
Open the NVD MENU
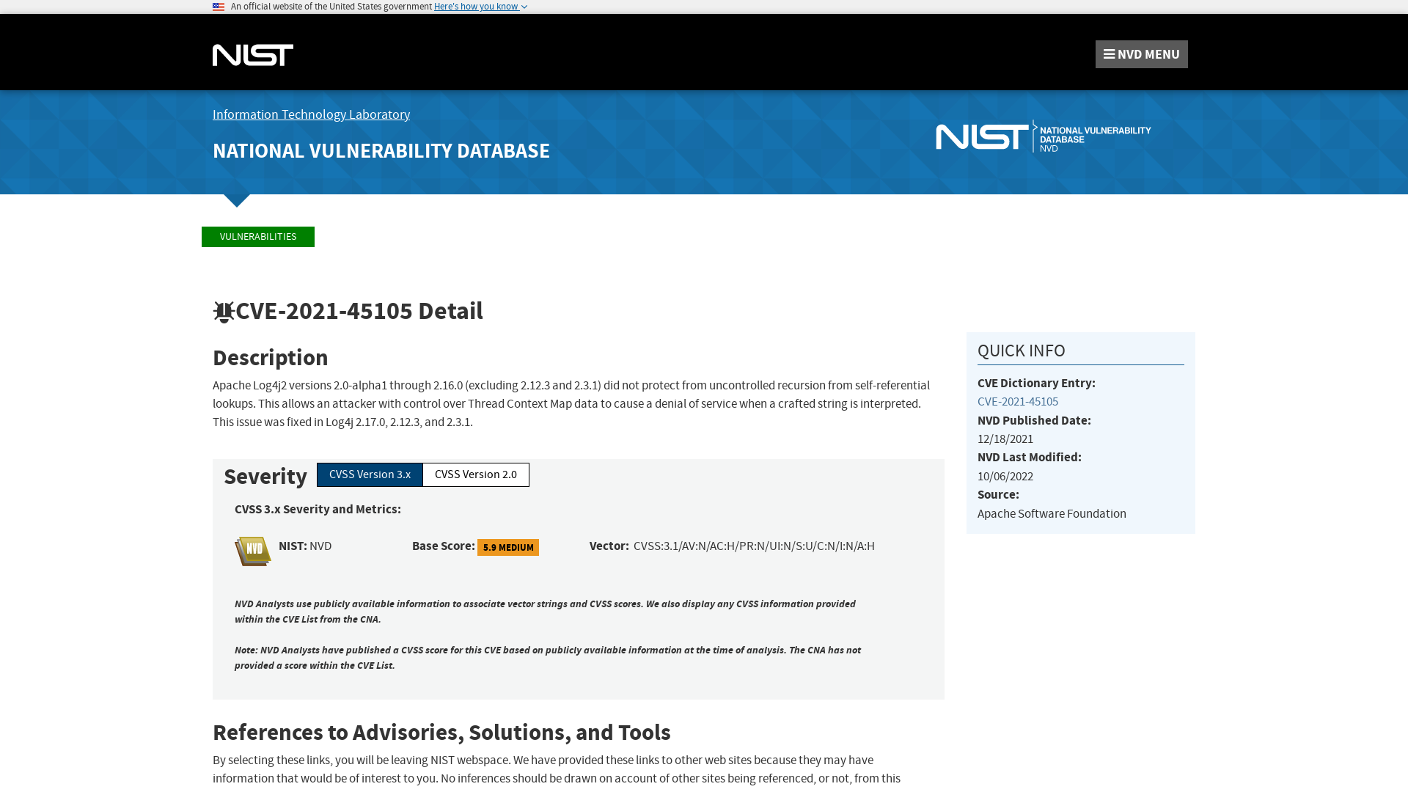click(x=1142, y=54)
